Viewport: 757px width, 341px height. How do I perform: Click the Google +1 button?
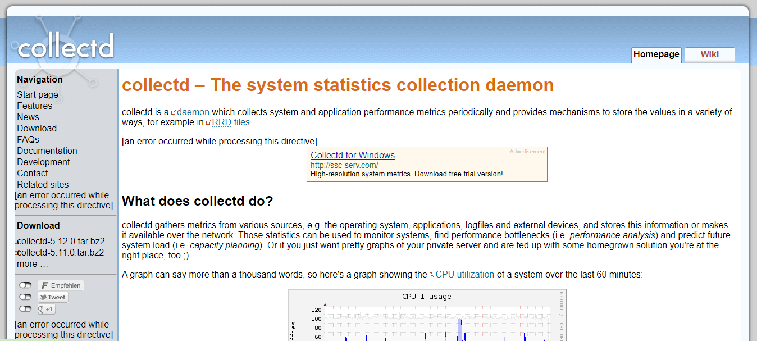[47, 309]
